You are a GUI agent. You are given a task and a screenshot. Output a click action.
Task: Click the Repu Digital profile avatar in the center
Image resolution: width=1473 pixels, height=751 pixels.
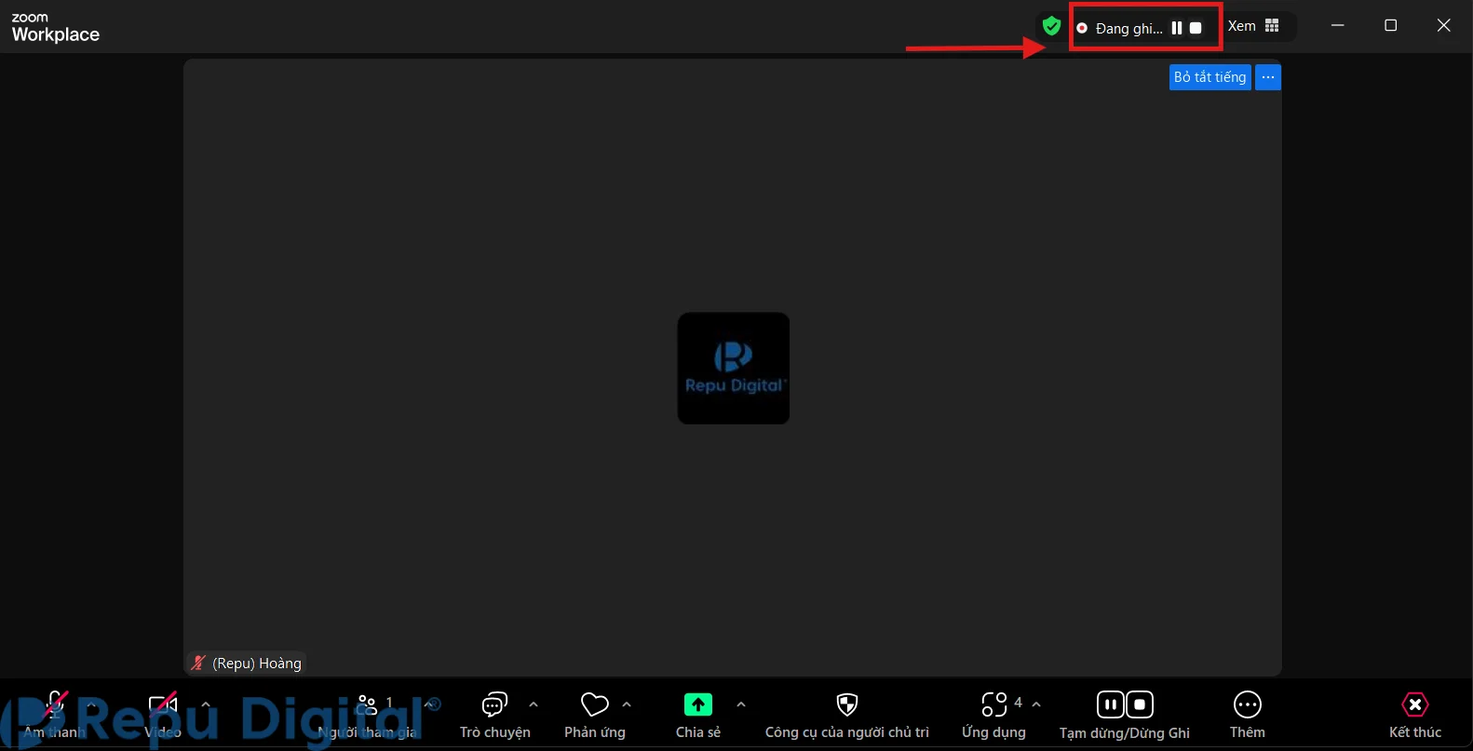tap(734, 369)
